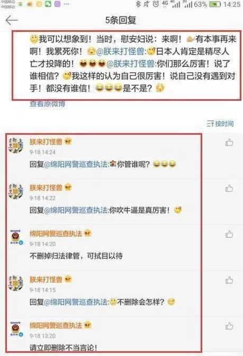Like the 14:22 reply from 朕来打怪兽
The height and width of the screenshot is (356, 243).
tap(229, 188)
